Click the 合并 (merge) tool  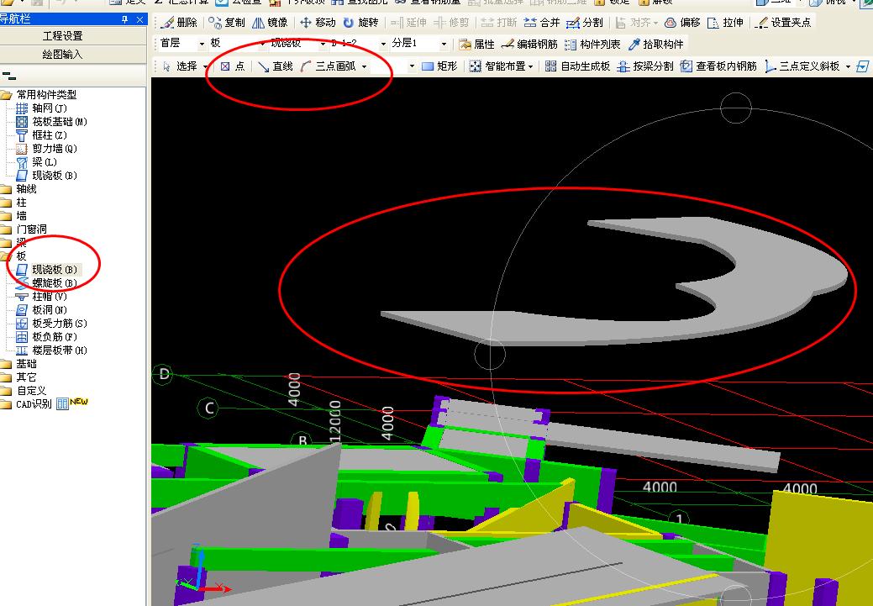542,23
